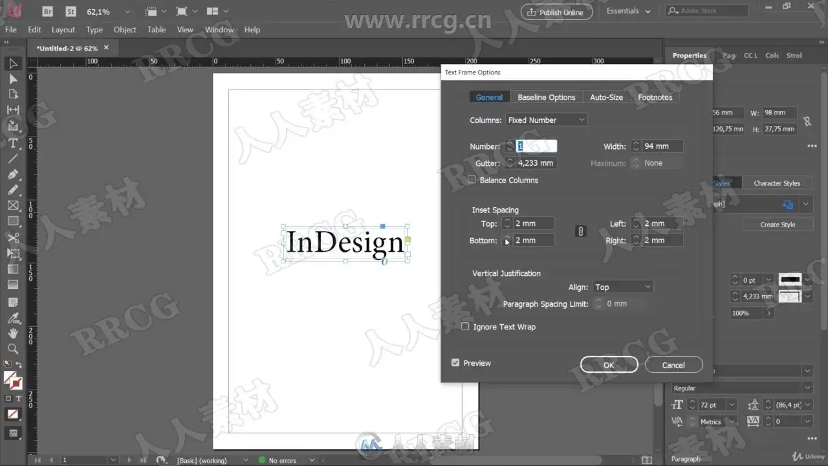Image resolution: width=828 pixels, height=466 pixels.
Task: Select the Content Collector tool
Action: click(13, 126)
